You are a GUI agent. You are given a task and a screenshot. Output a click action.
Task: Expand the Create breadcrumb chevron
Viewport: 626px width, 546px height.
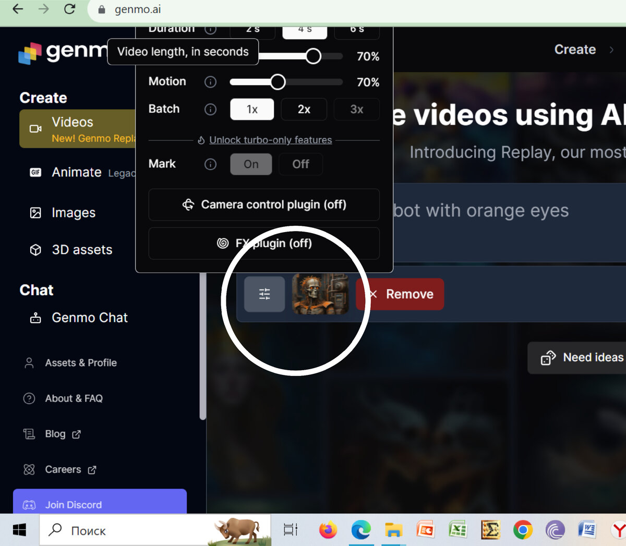point(611,50)
